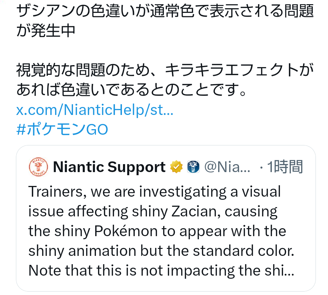Click the gold verified badge

[176, 167]
